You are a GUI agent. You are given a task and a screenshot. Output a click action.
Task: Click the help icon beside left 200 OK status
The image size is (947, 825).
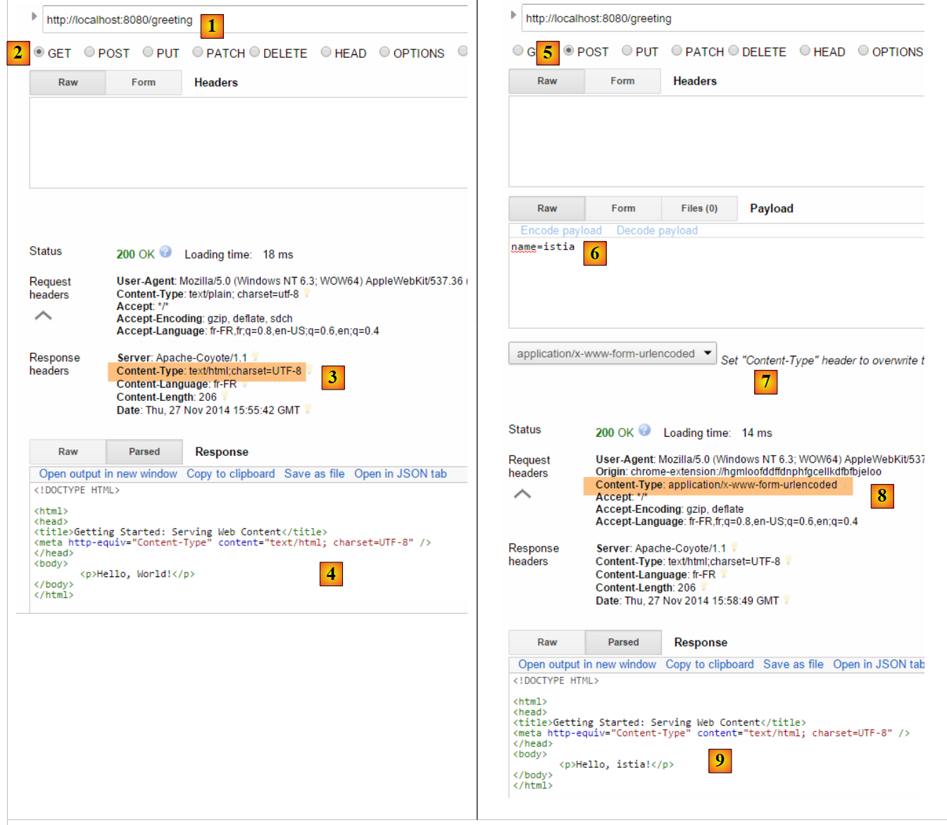[165, 252]
